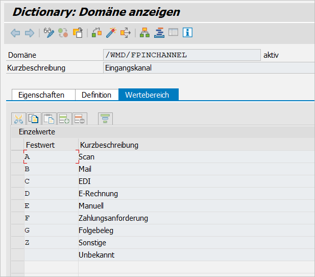Viewport: 315px width, 277px height.
Task: Switch to the Eigenschaften tab
Action: [x=41, y=95]
